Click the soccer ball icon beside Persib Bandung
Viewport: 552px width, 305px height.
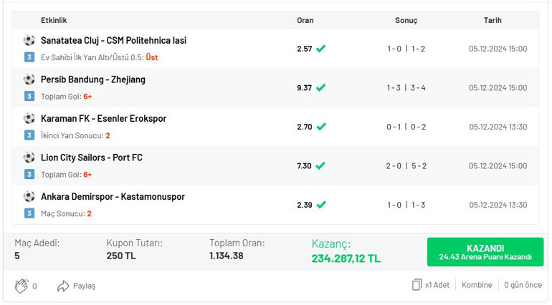tap(29, 79)
